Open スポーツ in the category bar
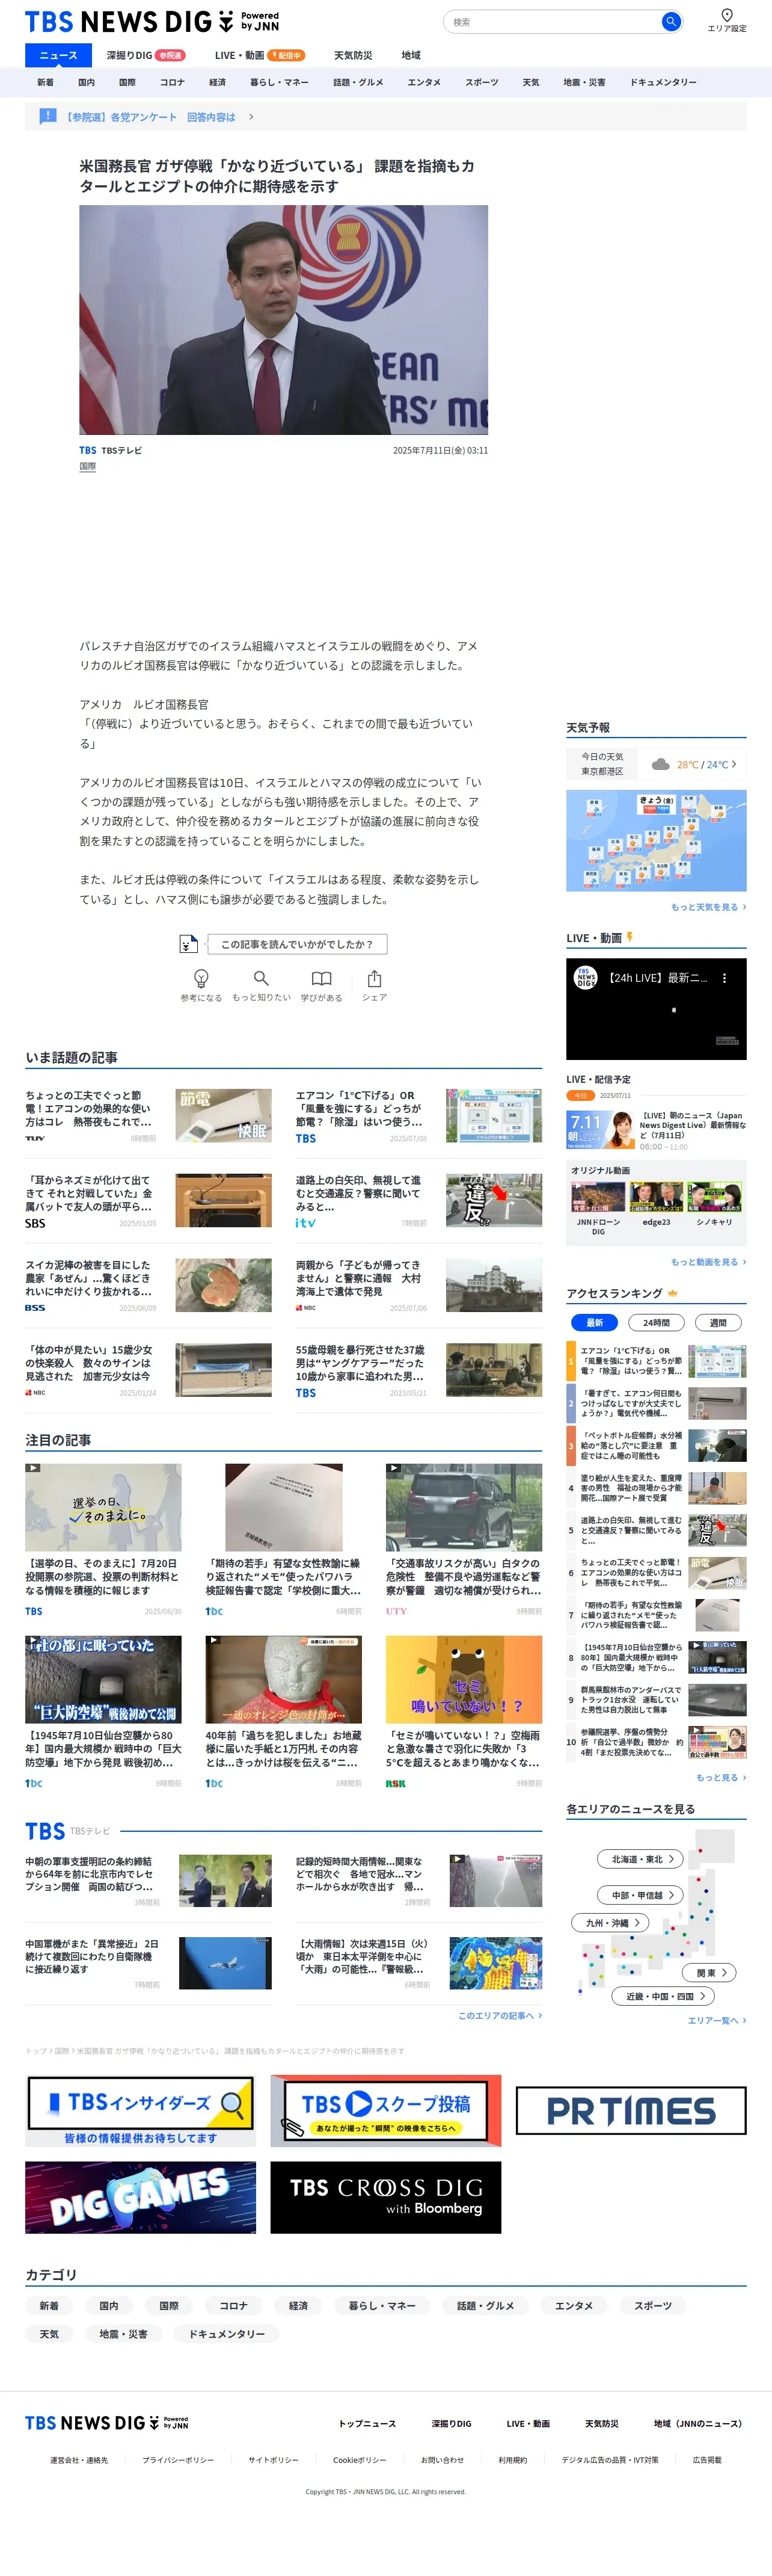The image size is (772, 2576). (481, 82)
